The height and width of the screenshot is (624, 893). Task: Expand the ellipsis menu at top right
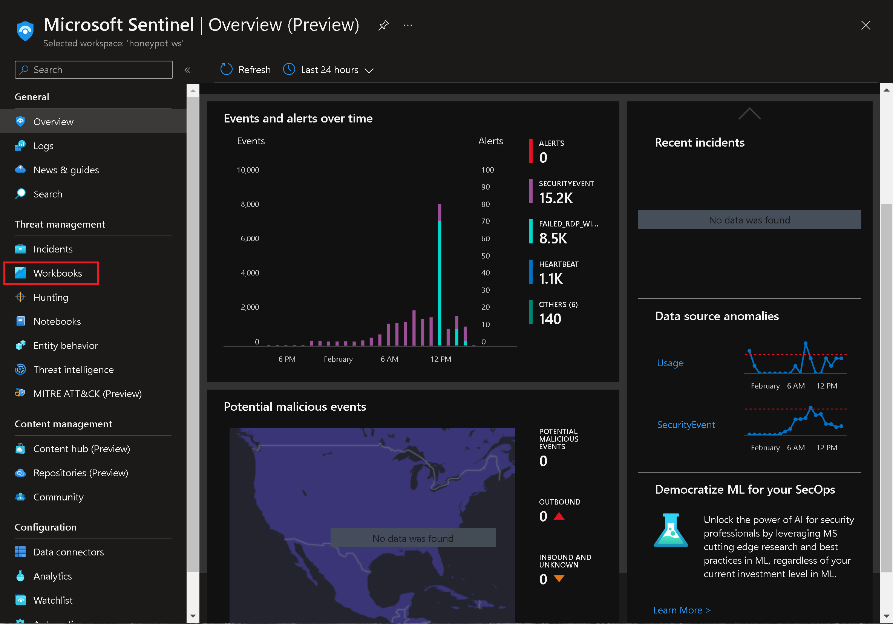pyautogui.click(x=408, y=26)
